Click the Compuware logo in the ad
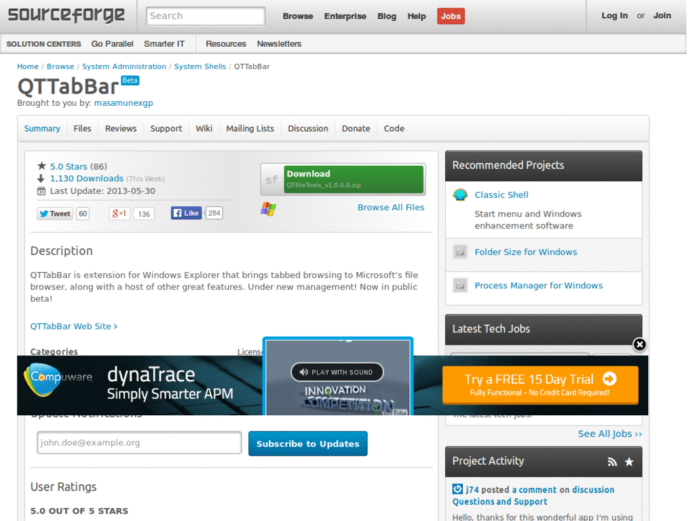This screenshot has width=695, height=521. point(58,379)
